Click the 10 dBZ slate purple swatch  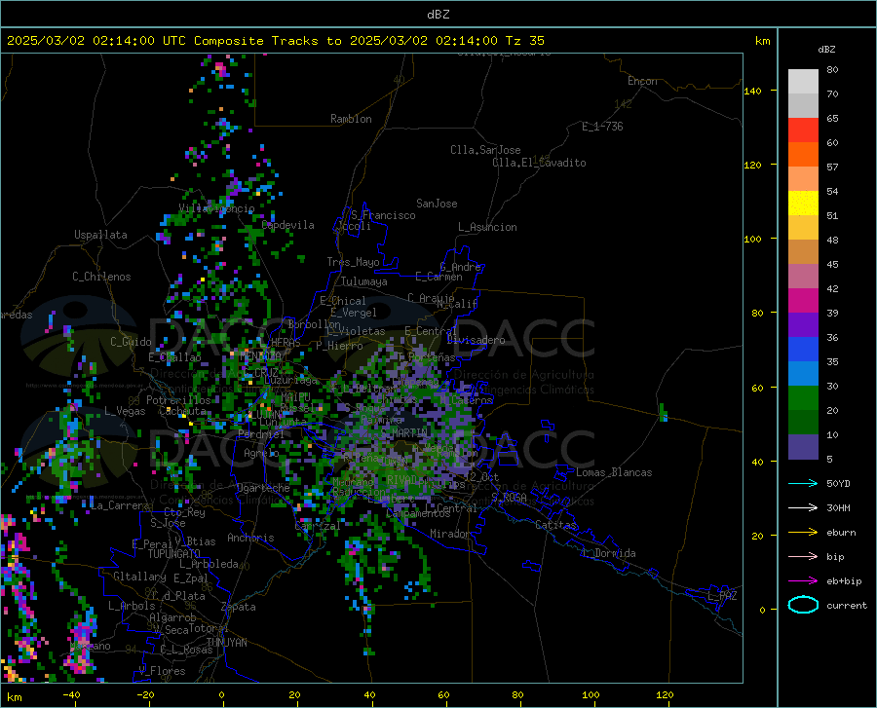point(803,446)
